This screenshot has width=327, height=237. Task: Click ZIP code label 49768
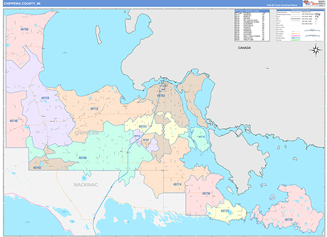(x=25, y=29)
